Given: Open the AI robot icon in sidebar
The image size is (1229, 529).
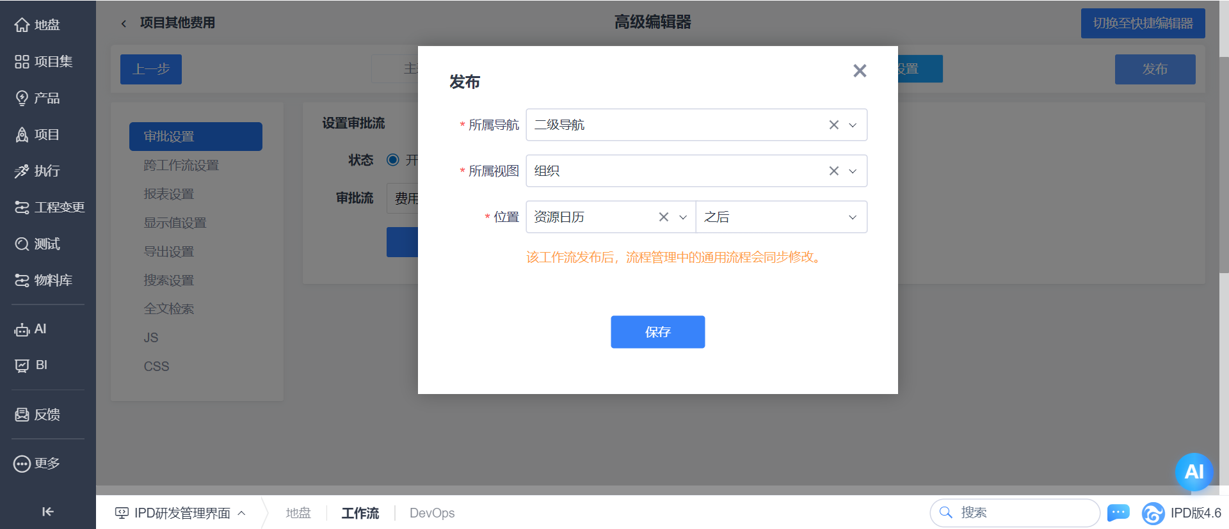Looking at the screenshot, I should click(22, 329).
